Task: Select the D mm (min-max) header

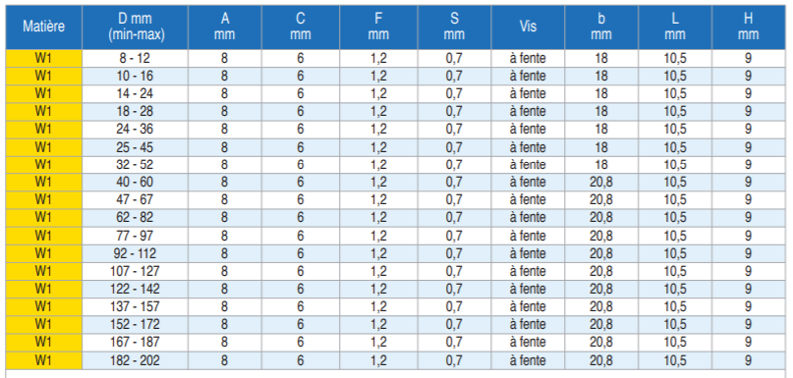Action: point(135,27)
